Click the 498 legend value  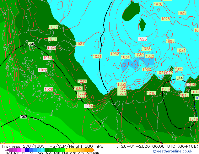coord(24,153)
